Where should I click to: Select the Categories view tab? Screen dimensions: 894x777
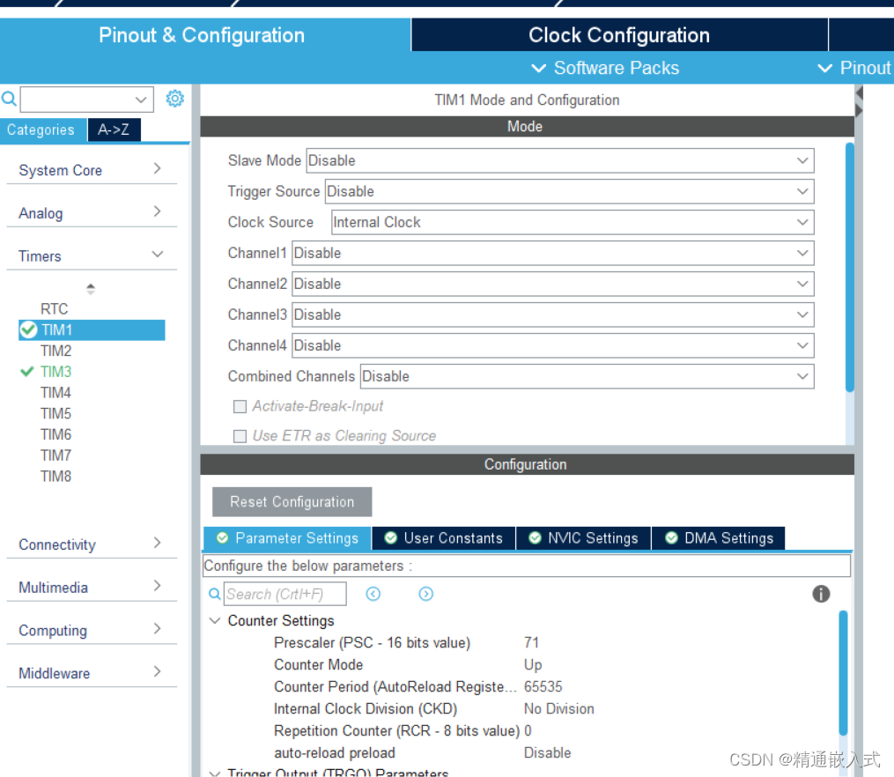point(41,130)
